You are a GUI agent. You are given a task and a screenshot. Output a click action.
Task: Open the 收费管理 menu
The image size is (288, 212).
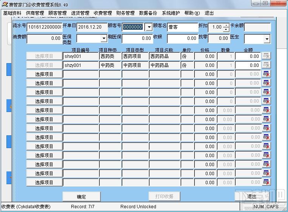(103, 13)
